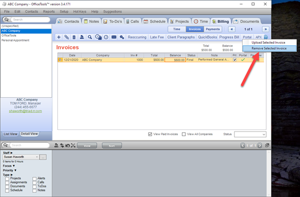300x197 pixels.
Task: Click the undo arrow icon in bottom toolbar
Action: (x=67, y=146)
